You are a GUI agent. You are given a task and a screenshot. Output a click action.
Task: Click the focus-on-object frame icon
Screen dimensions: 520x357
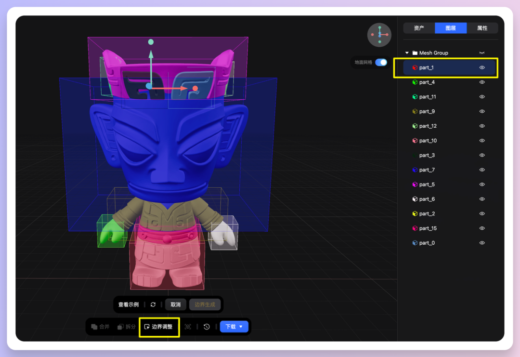click(188, 327)
